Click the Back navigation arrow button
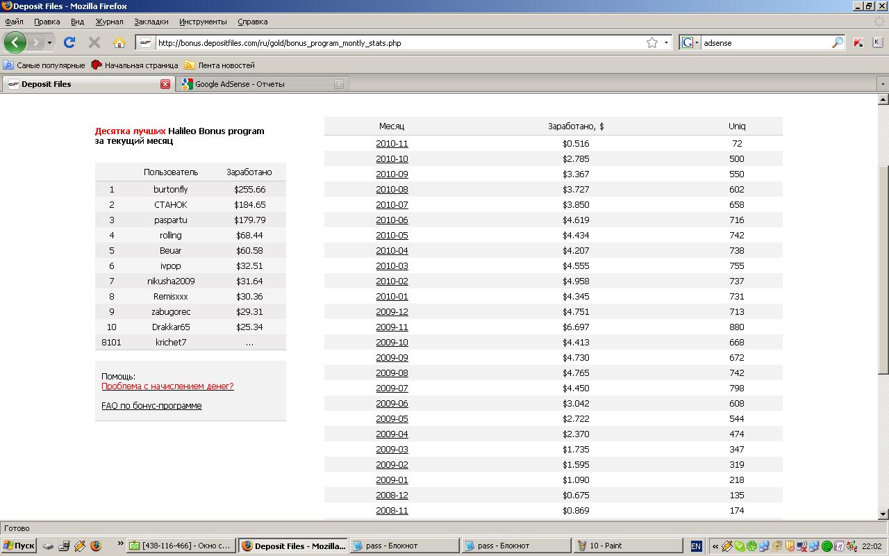This screenshot has height=556, width=889. pos(15,42)
